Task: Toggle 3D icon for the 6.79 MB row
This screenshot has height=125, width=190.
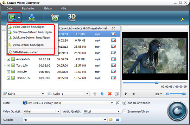Action: 114,40
